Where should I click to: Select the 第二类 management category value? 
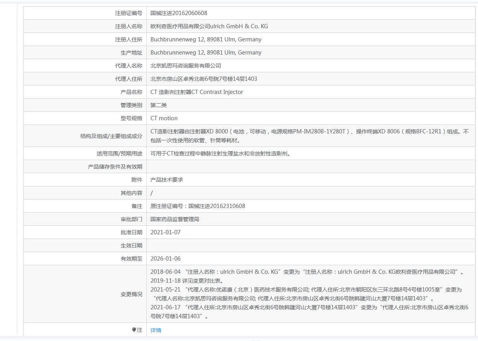pos(158,105)
